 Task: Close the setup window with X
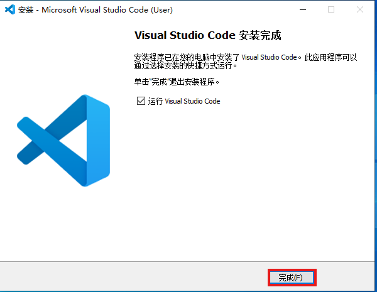pyautogui.click(x=359, y=9)
